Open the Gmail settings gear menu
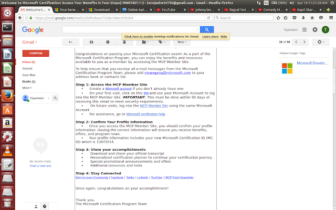 (321, 42)
